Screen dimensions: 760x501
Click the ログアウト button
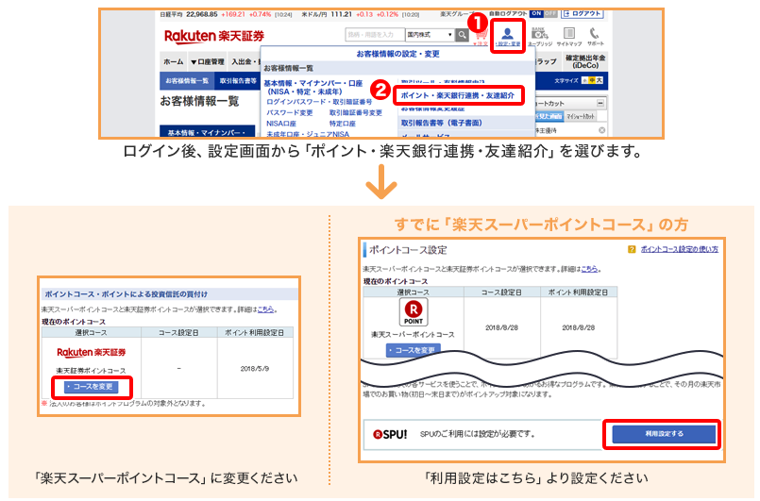point(583,13)
